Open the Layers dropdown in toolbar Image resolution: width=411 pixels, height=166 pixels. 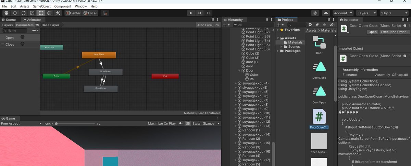(366, 13)
